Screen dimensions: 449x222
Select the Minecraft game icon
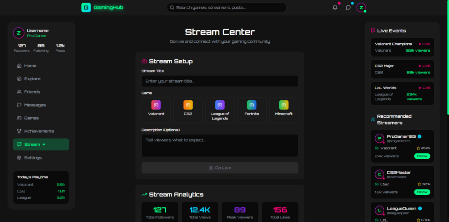[x=284, y=105]
